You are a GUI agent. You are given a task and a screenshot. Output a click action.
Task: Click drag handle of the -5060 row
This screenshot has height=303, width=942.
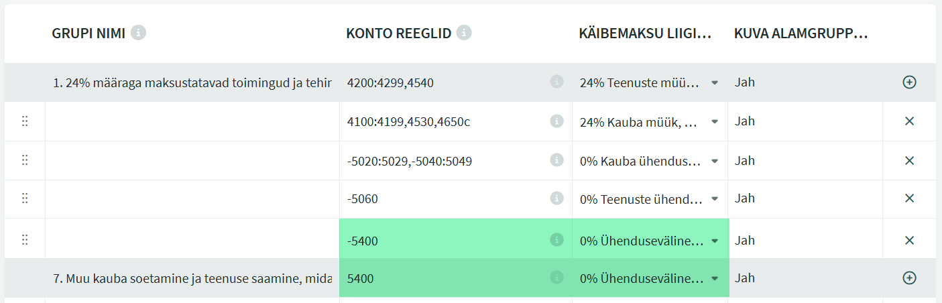(x=25, y=198)
